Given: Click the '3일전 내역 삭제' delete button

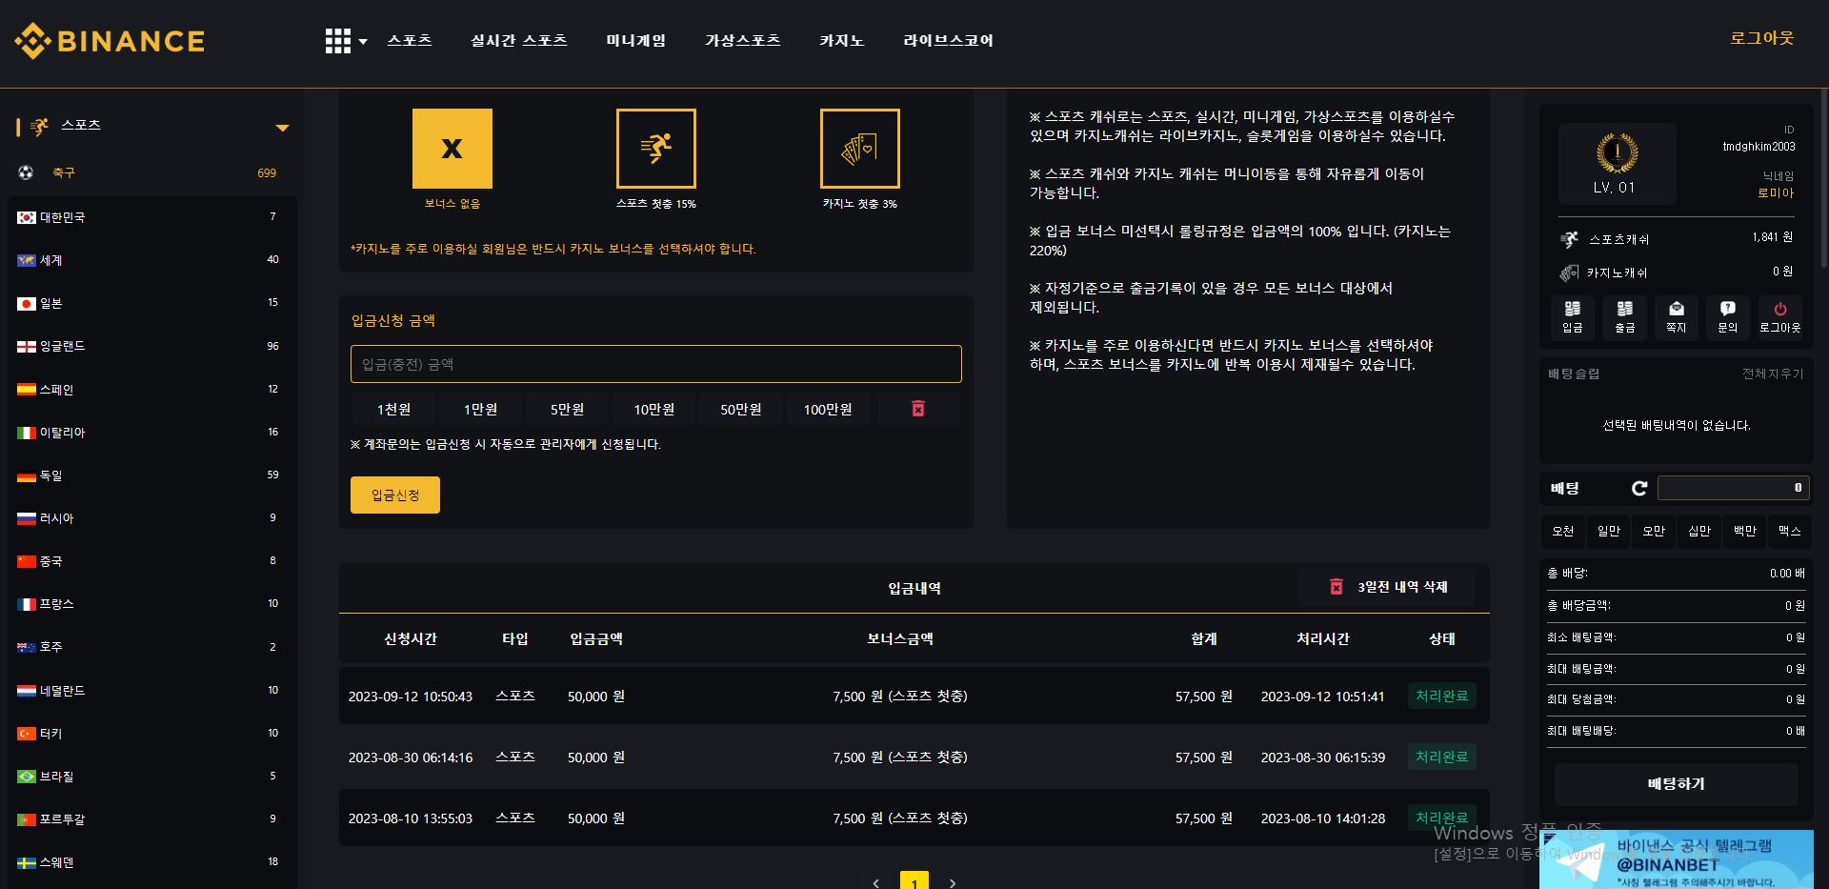Looking at the screenshot, I should pos(1389,587).
